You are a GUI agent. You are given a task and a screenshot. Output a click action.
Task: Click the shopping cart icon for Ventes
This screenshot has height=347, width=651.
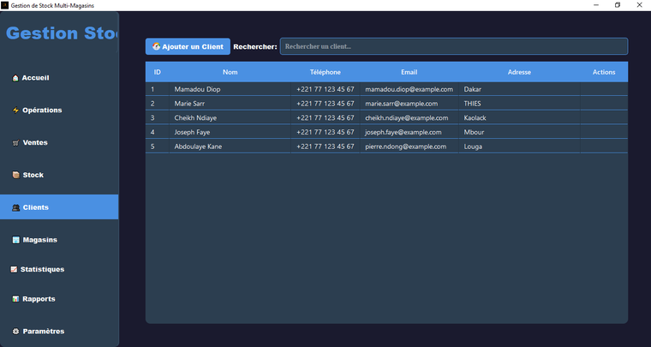point(15,143)
